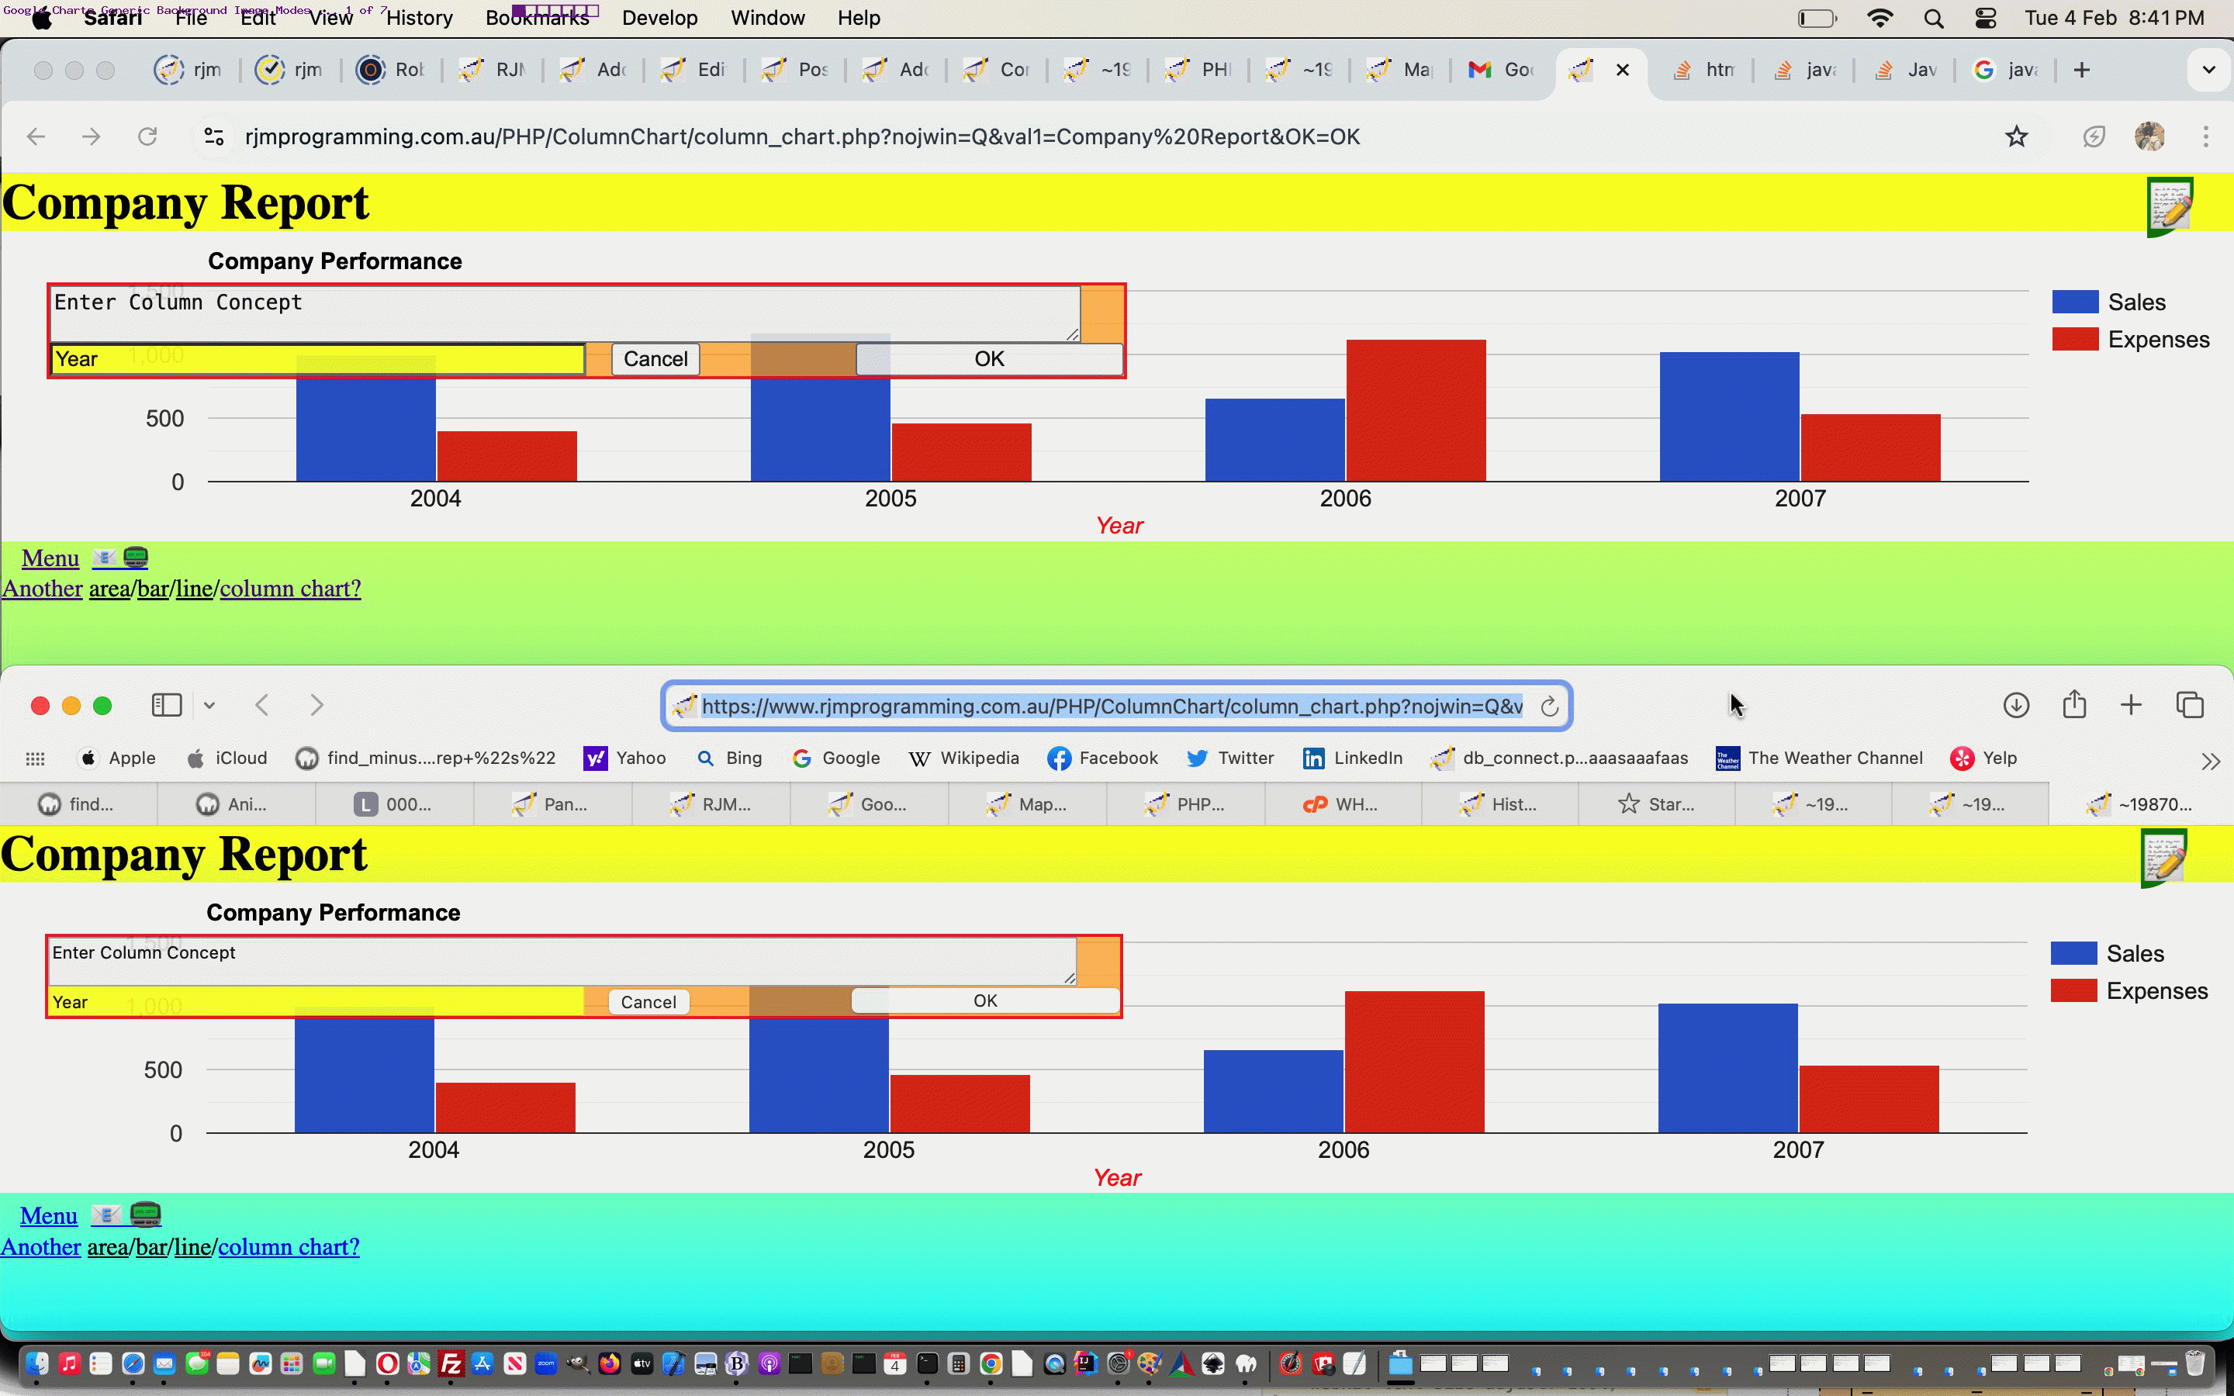The image size is (2234, 1396).
Task: Add a new Safari tab
Action: pyautogui.click(x=2131, y=706)
